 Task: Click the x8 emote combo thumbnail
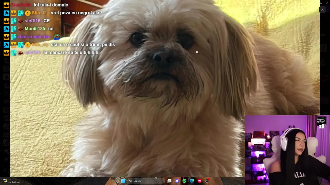click(322, 122)
